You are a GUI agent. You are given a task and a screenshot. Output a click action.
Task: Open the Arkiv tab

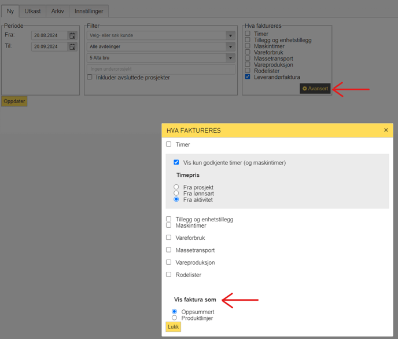point(58,11)
